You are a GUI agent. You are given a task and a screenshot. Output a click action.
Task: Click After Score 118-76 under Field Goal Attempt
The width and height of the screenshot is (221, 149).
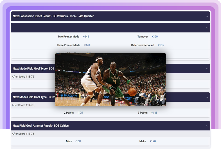point(23,134)
